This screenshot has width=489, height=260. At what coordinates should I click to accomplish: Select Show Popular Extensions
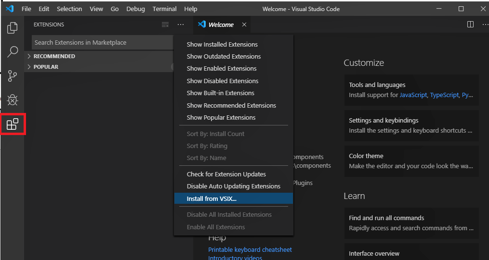pyautogui.click(x=234, y=118)
